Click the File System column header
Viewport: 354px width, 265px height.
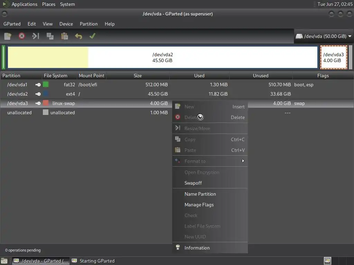pyautogui.click(x=59, y=76)
